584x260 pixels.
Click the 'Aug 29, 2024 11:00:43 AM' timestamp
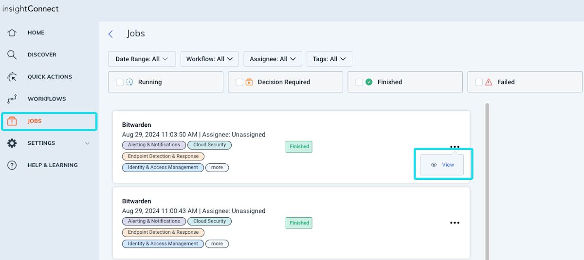(160, 211)
